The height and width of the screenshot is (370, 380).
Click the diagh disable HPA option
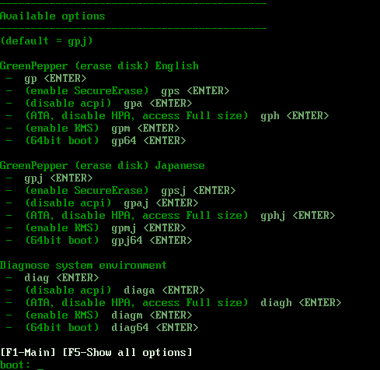coord(173,303)
